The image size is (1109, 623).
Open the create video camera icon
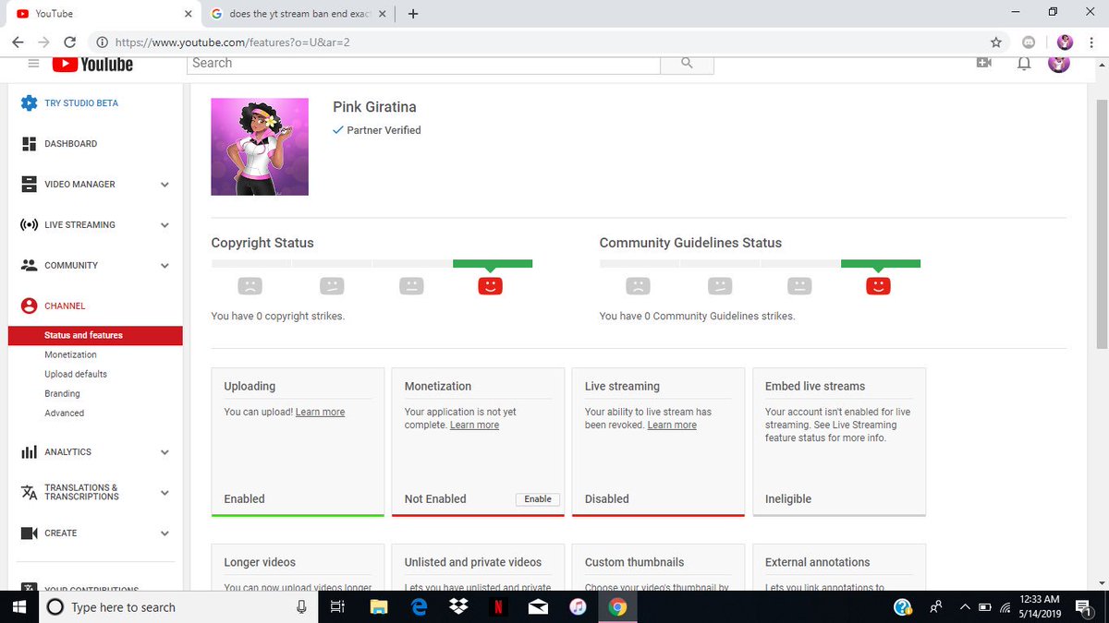pos(984,63)
